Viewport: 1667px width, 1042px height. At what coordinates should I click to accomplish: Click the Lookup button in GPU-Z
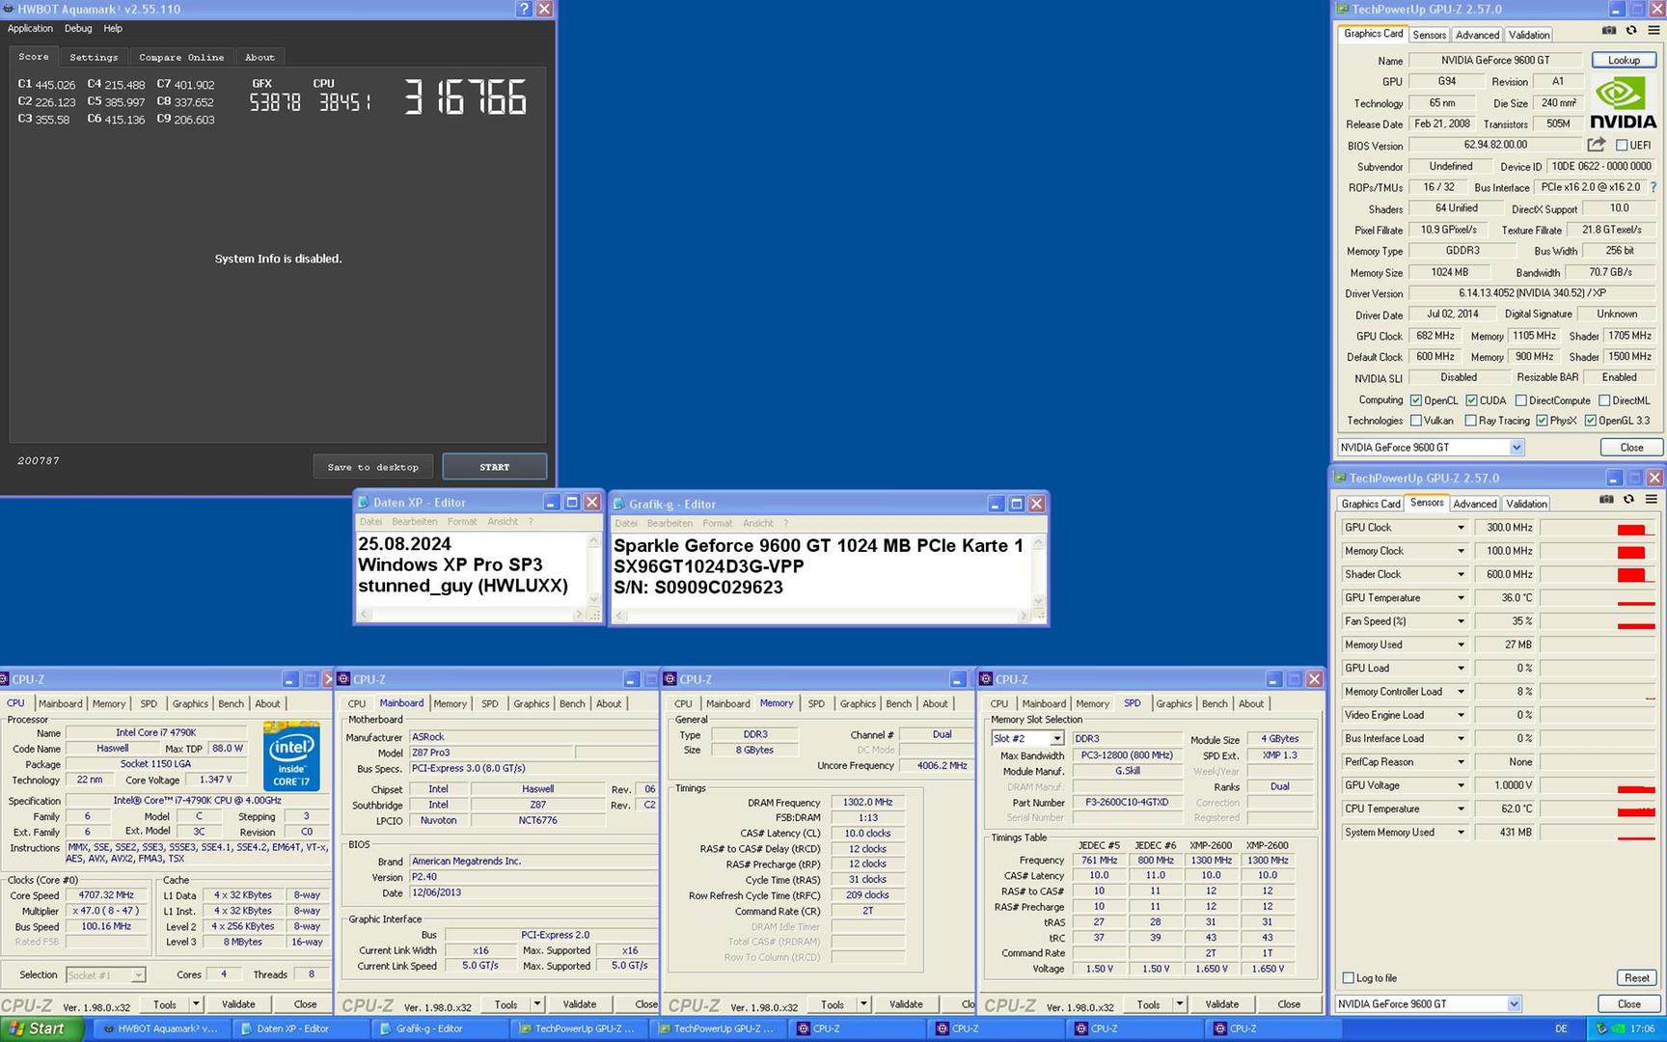[1624, 60]
